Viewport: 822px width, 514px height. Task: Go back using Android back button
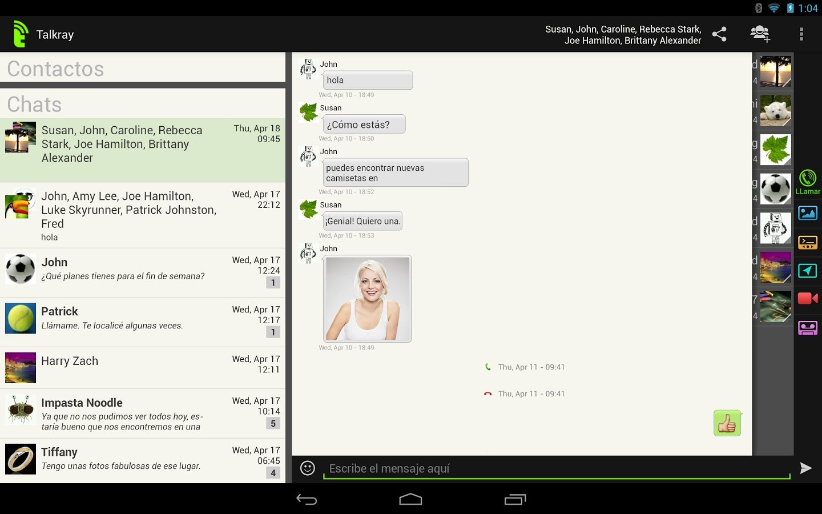(307, 500)
